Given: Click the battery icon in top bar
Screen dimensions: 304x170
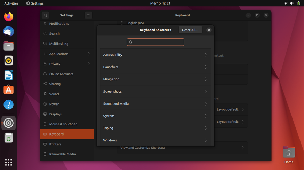Looking at the screenshot, I should 298,3.
